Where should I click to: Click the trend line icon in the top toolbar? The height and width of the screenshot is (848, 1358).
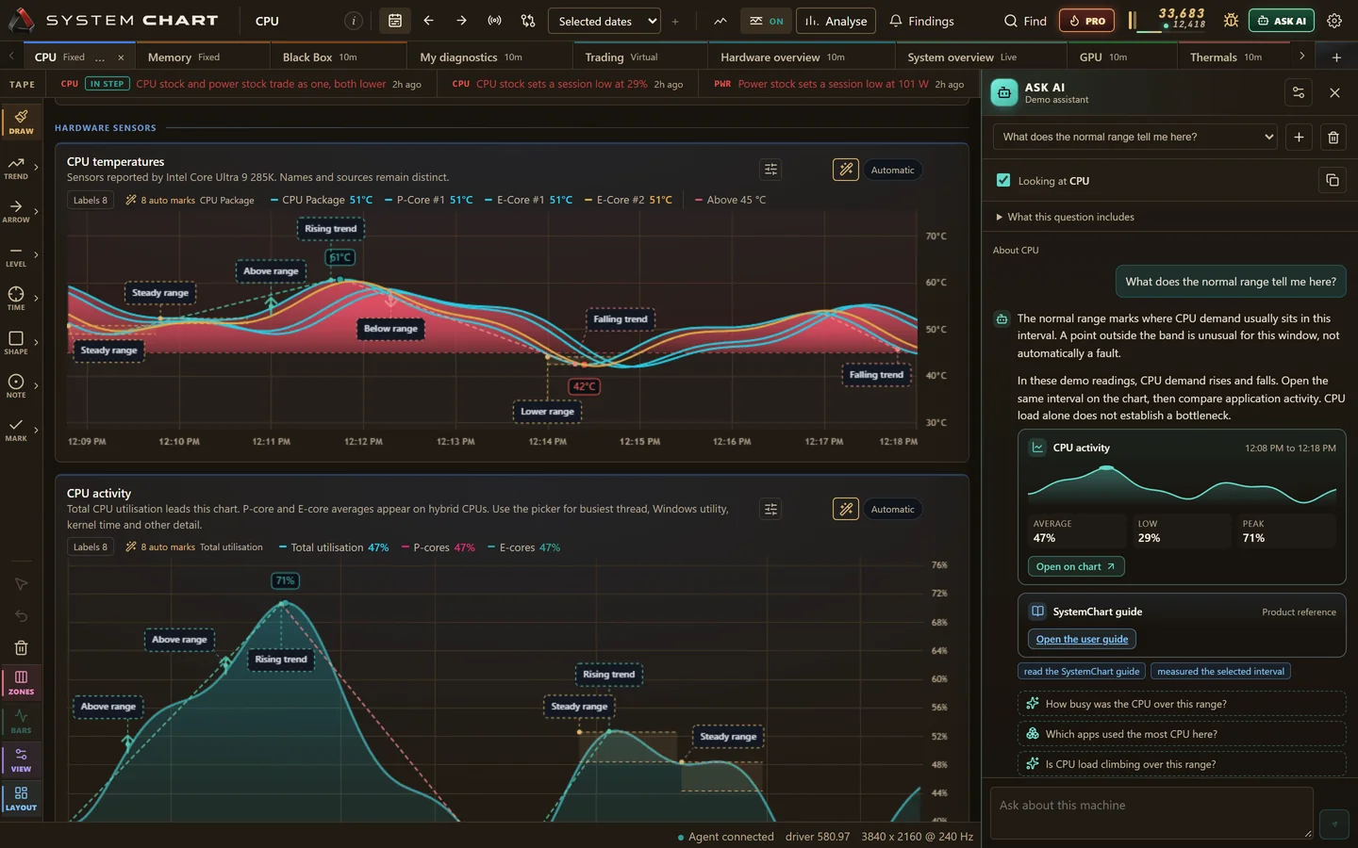click(x=720, y=21)
